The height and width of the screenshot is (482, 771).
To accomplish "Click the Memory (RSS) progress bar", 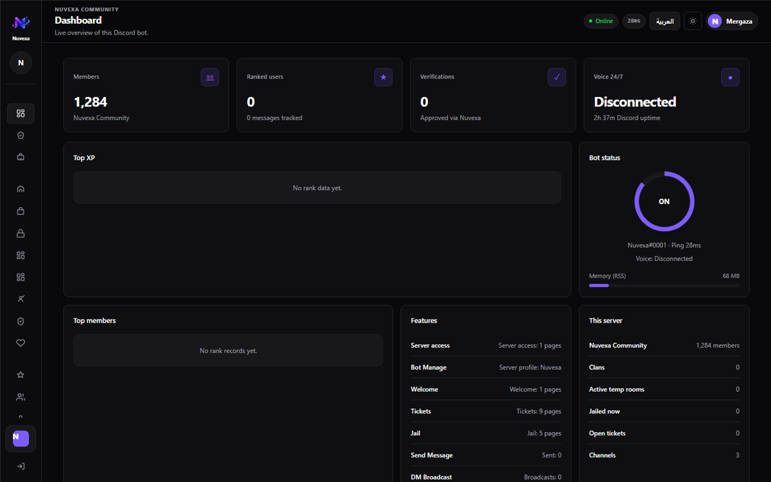I will (x=664, y=285).
